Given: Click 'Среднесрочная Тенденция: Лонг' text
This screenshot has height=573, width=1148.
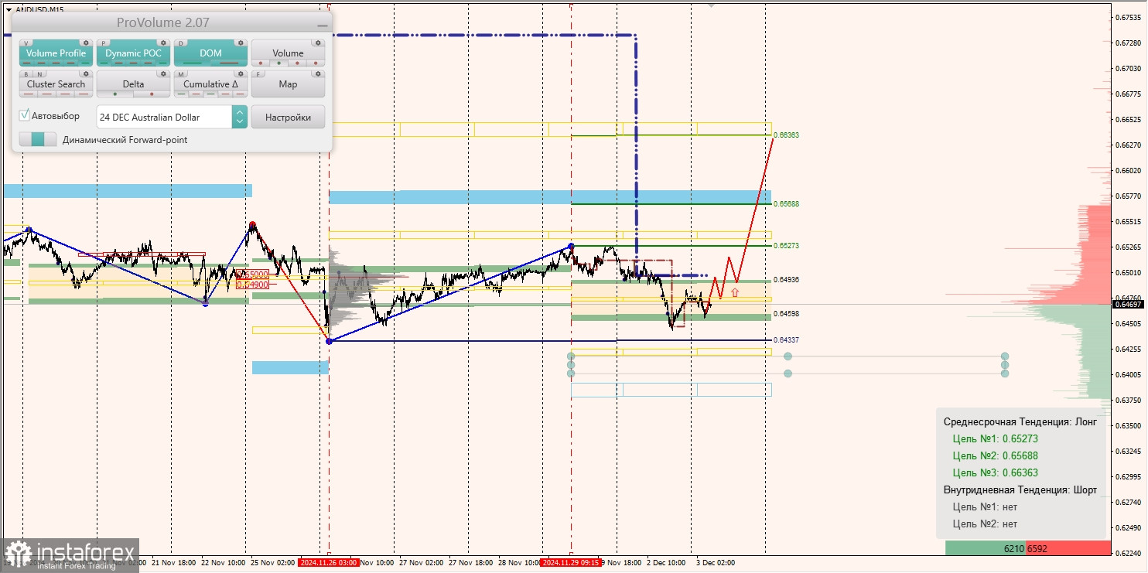Looking at the screenshot, I should 1020,421.
